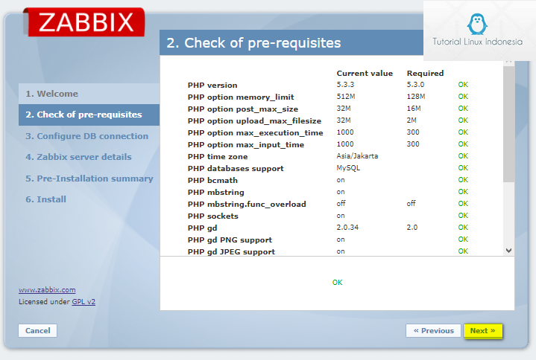Screen dimensions: 536x360
Task: Click the 'PHP gd' label
Action: [x=202, y=228]
